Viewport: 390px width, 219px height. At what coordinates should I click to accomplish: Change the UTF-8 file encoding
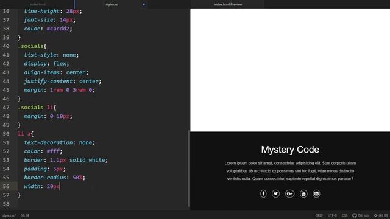[332, 215]
